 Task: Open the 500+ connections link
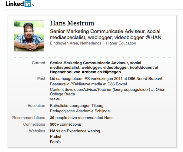click(65, 124)
